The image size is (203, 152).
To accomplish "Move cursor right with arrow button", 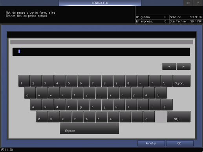I will pos(183,66).
